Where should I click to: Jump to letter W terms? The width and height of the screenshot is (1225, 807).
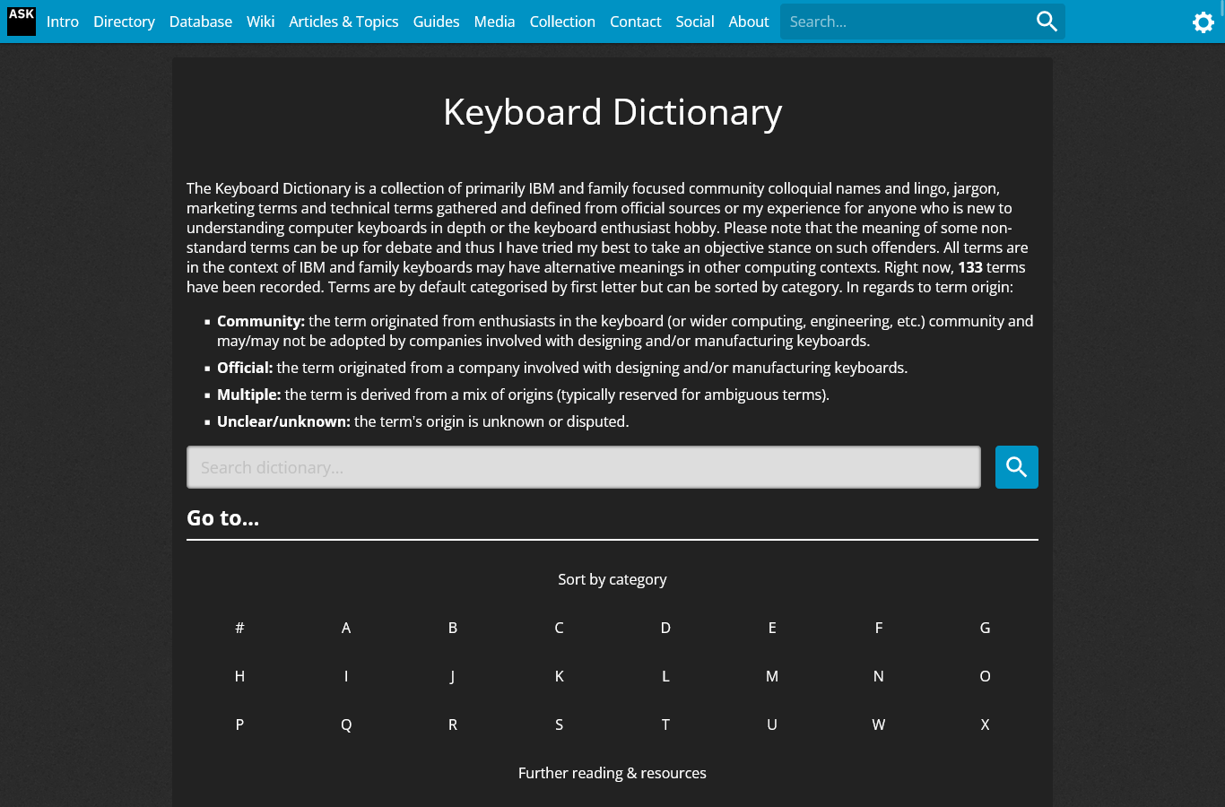coord(879,725)
